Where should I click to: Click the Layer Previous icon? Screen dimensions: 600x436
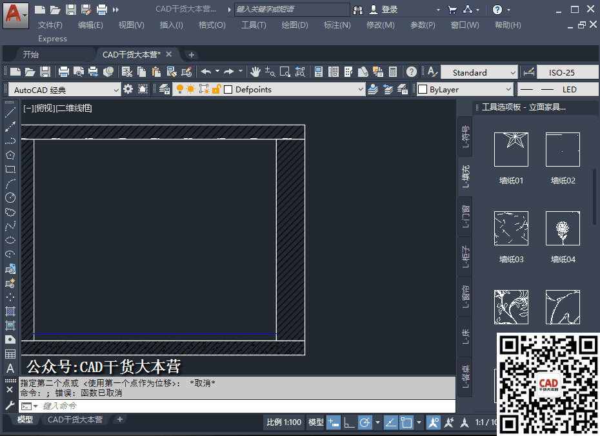[388, 89]
